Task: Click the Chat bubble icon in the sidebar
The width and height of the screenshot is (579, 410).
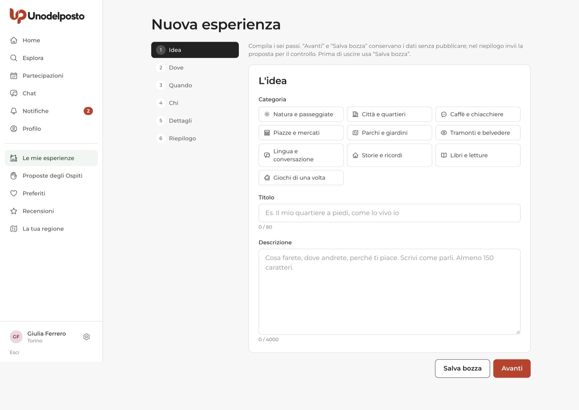Action: [14, 93]
